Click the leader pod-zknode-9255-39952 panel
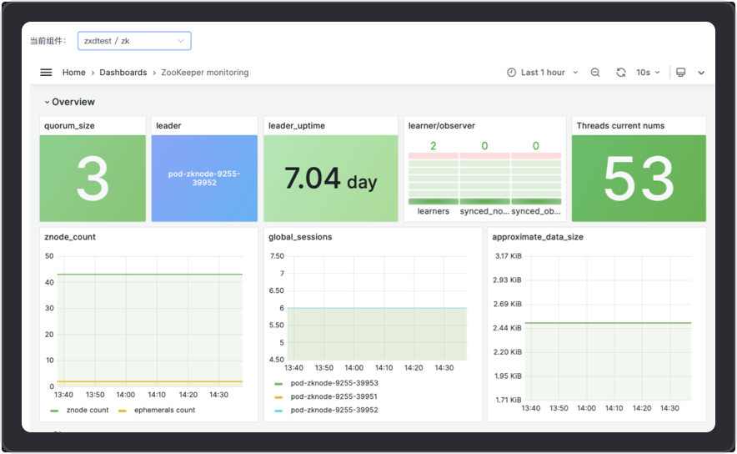The width and height of the screenshot is (737, 454). pyautogui.click(x=204, y=178)
